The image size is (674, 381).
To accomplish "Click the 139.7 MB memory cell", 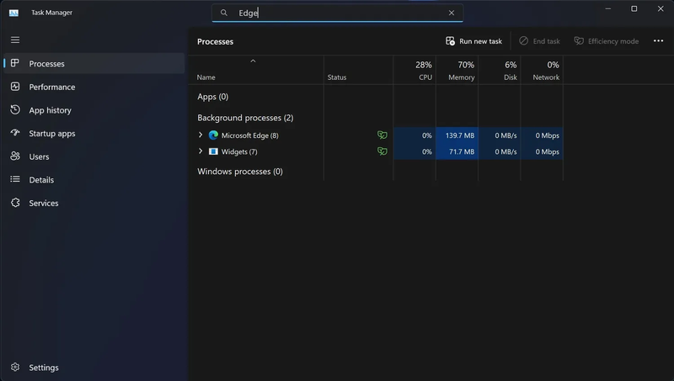I will (457, 135).
